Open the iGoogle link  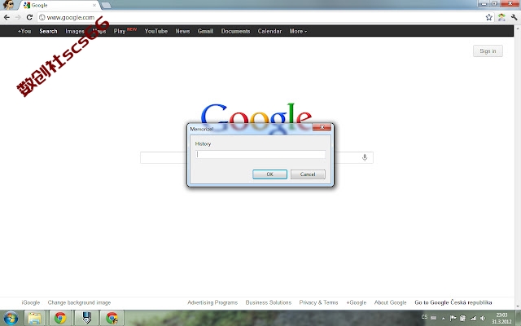(x=31, y=302)
